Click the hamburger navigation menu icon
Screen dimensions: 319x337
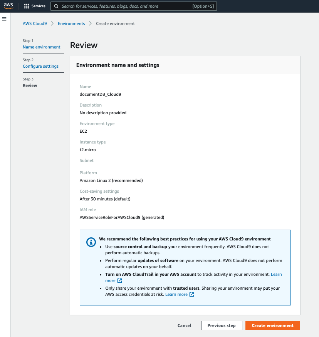4,18
